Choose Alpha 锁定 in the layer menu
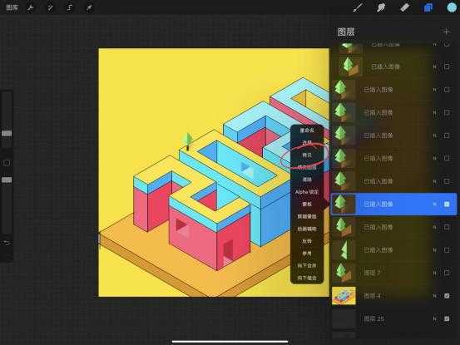 [x=307, y=192]
